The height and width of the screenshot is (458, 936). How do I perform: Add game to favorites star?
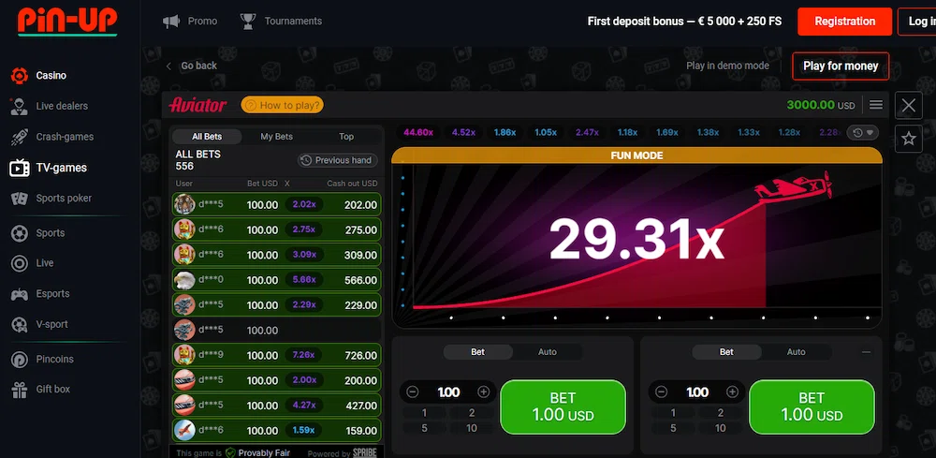click(x=909, y=140)
